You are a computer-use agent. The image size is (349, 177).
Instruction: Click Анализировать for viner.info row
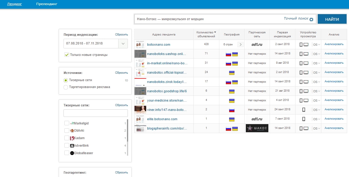point(334,109)
